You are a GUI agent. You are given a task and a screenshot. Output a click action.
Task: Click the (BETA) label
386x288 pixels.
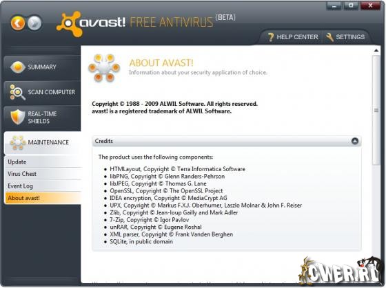(225, 17)
